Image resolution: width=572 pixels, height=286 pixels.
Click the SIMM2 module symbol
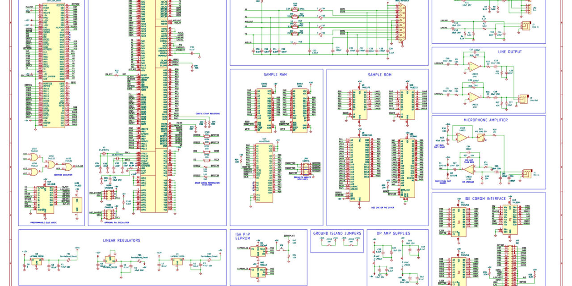300,110
